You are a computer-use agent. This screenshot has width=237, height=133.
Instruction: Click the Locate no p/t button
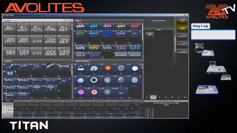[x=134, y=55]
